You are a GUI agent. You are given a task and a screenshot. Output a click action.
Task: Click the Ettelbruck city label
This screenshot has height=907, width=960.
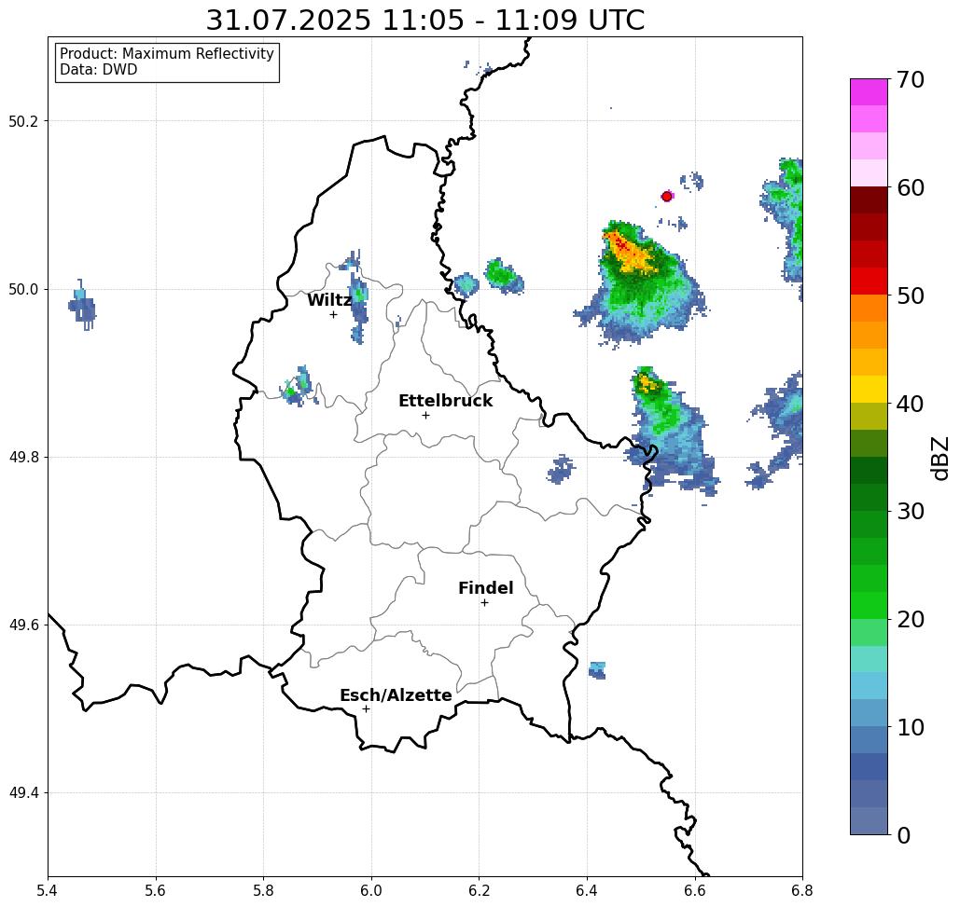(x=445, y=401)
